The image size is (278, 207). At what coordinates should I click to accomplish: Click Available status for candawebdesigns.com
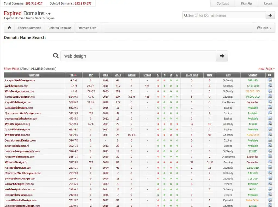253,107
